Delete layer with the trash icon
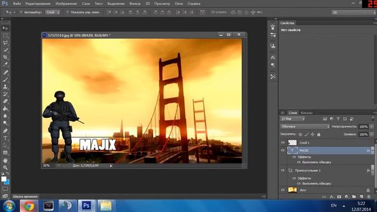 [369, 197]
